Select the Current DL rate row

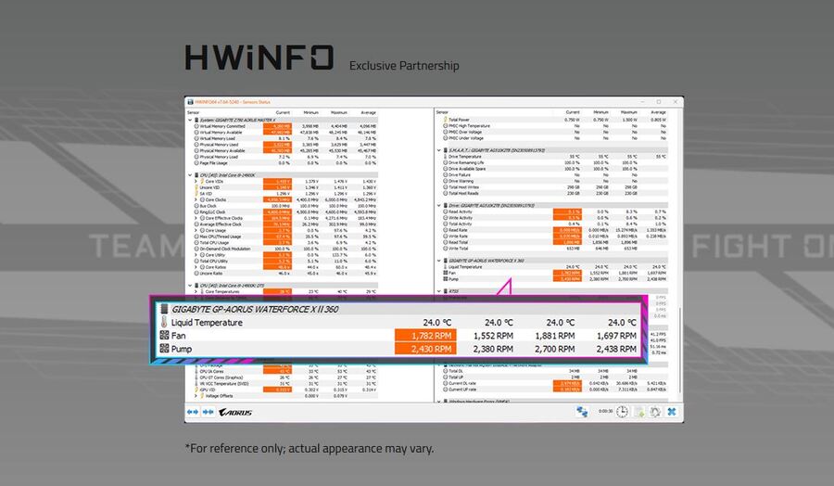point(553,383)
